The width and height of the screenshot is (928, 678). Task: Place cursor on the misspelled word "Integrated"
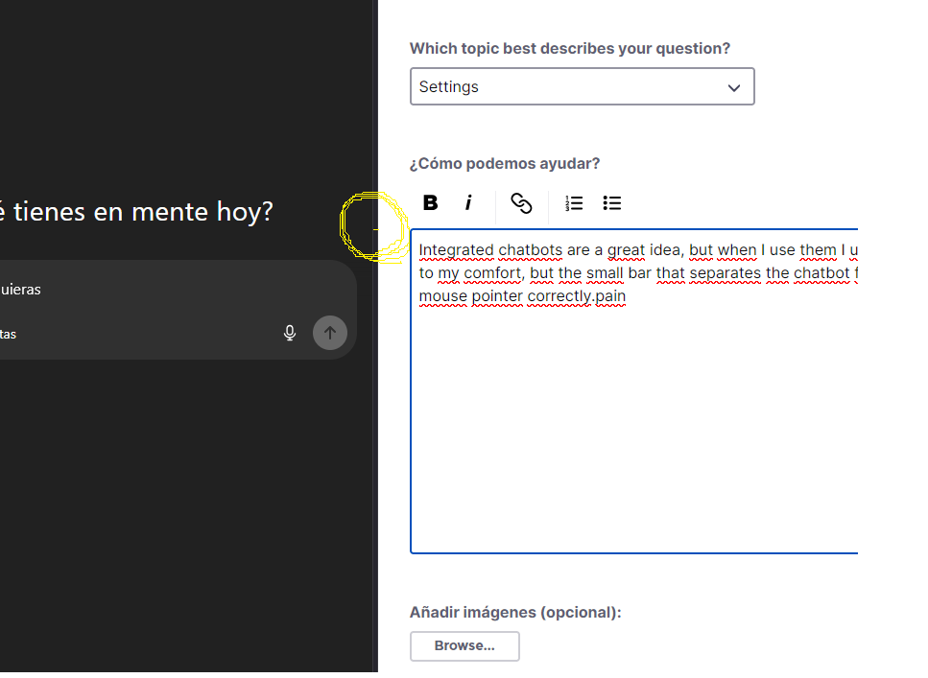(x=456, y=250)
